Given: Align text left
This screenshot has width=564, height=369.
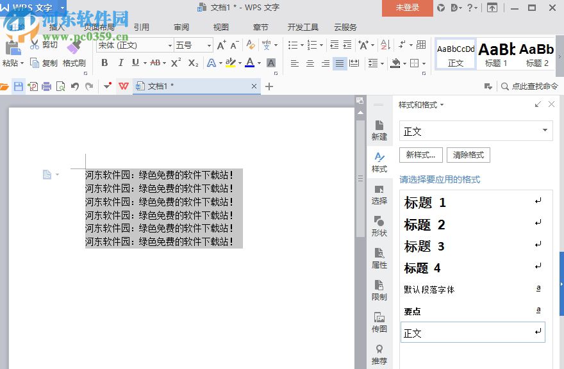Looking at the screenshot, I should 295,63.
